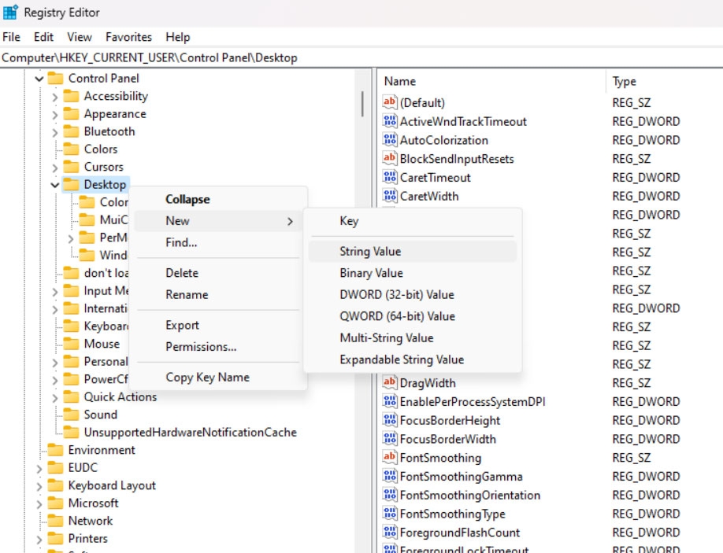This screenshot has height=553, width=723.
Task: Click the DWORD icon beside FontSmoothingGamma
Action: (390, 476)
